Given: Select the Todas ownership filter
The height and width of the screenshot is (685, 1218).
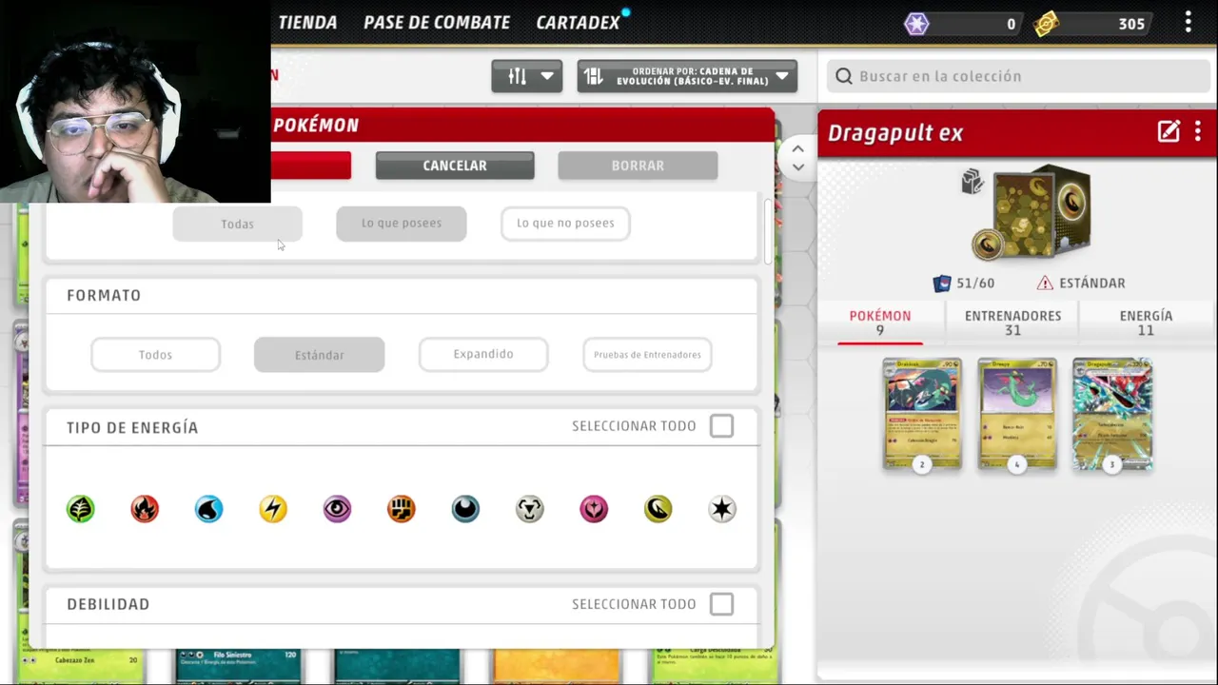Looking at the screenshot, I should tap(238, 224).
